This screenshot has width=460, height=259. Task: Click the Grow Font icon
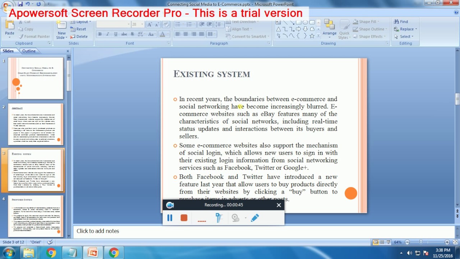[x=149, y=24]
